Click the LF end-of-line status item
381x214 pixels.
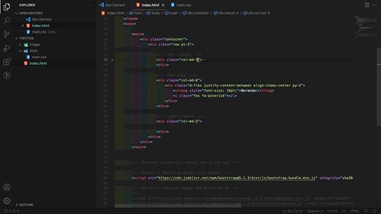pos(343,211)
